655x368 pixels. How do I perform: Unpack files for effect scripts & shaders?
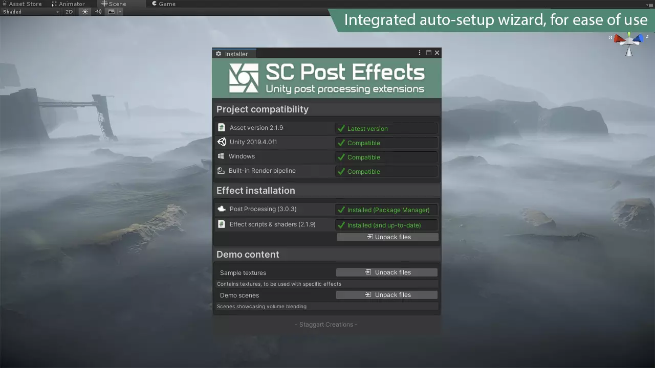[x=388, y=237]
